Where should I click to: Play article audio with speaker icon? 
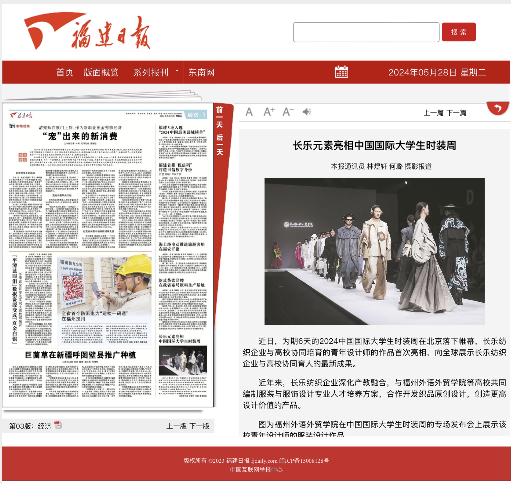[307, 112]
